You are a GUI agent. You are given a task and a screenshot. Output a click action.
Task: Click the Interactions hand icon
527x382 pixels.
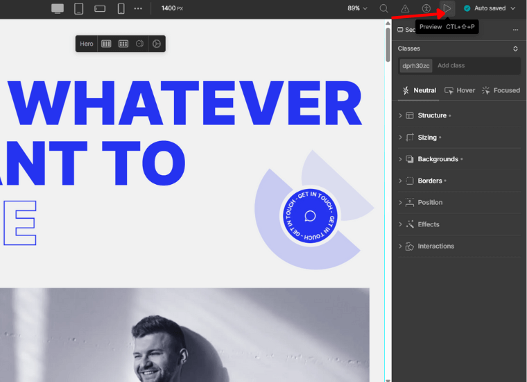[x=410, y=247]
